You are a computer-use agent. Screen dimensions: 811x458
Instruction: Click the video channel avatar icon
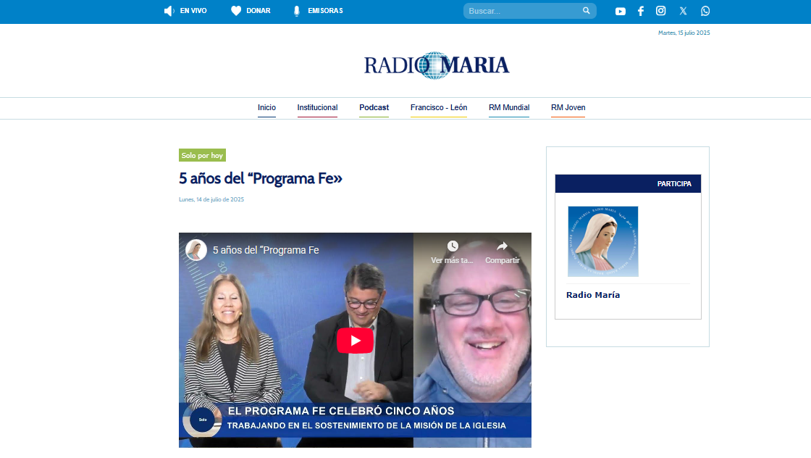pyautogui.click(x=196, y=250)
